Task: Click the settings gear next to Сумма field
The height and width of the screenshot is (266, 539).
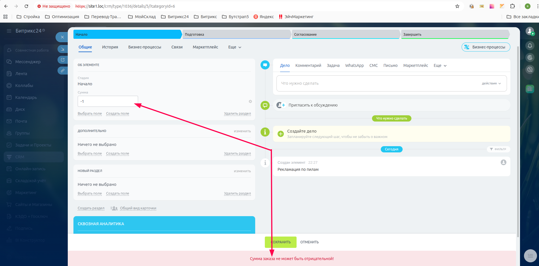Action: tap(250, 101)
